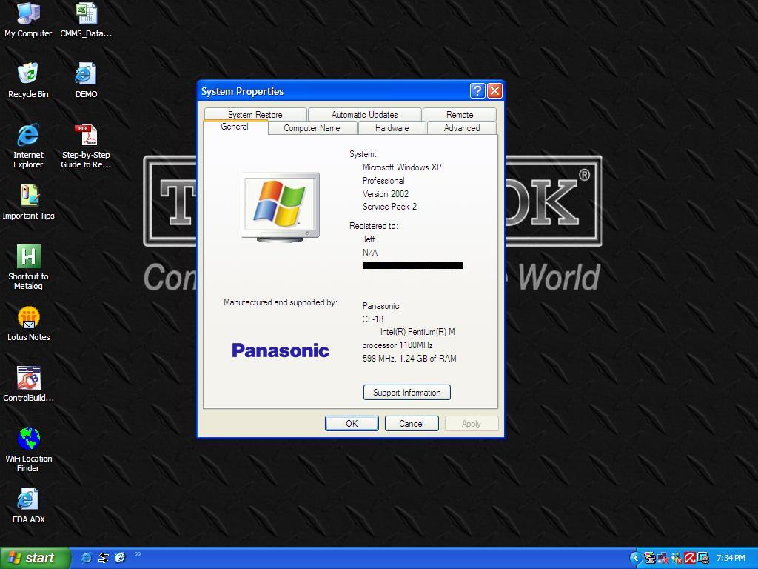
Task: Click the "Manufactured and supported by:" label
Action: pos(281,302)
